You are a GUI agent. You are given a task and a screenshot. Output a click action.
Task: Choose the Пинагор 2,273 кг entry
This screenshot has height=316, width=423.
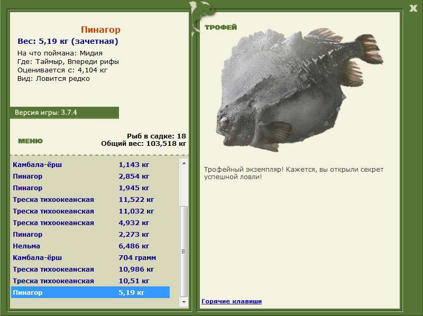point(90,235)
